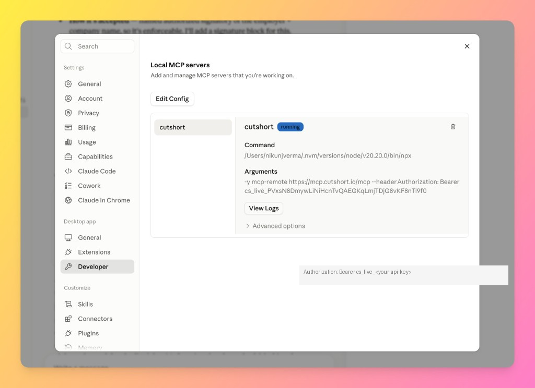The width and height of the screenshot is (535, 388).
Task: Click the Account person icon
Action: coord(68,99)
